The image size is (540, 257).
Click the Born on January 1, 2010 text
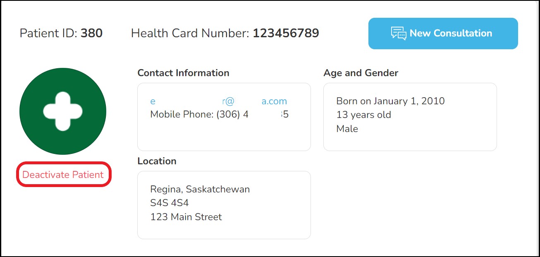(x=390, y=101)
